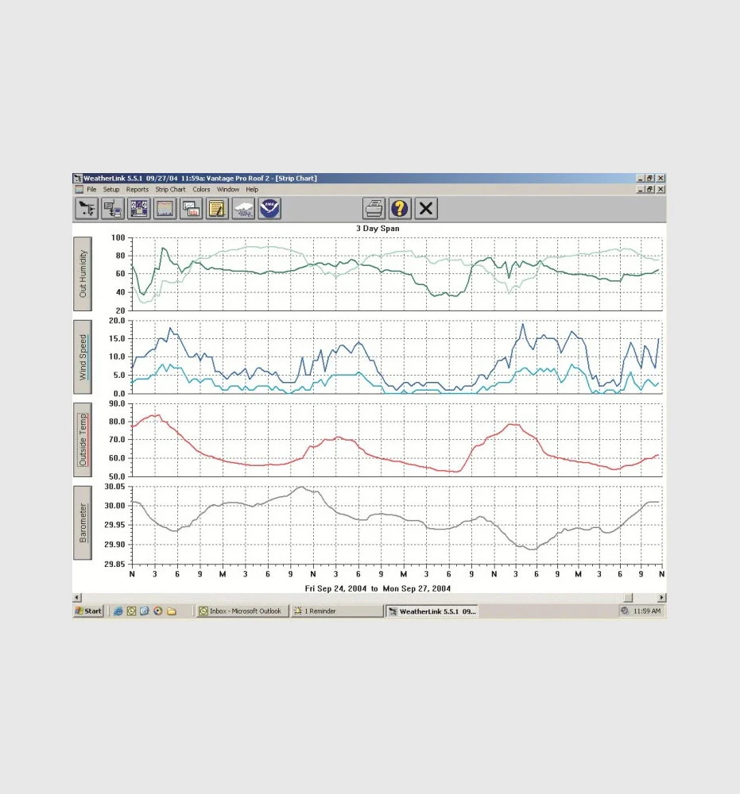Open the yellow notepad database icon

point(217,209)
